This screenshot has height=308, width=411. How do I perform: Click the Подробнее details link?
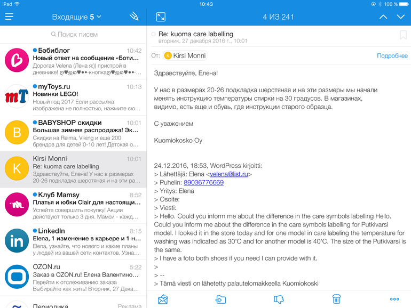pos(392,56)
